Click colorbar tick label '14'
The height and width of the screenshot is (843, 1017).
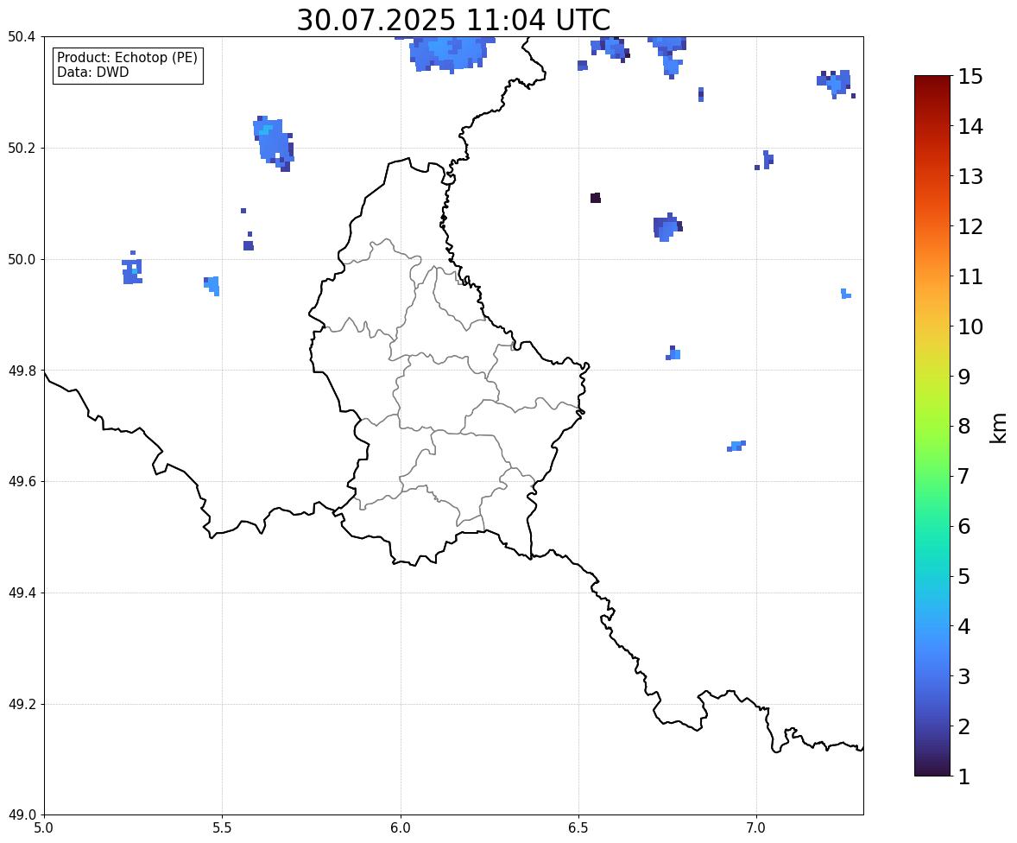[970, 127]
